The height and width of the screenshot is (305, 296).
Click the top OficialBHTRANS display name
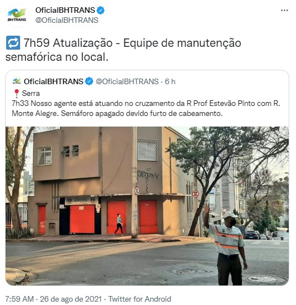(65, 10)
